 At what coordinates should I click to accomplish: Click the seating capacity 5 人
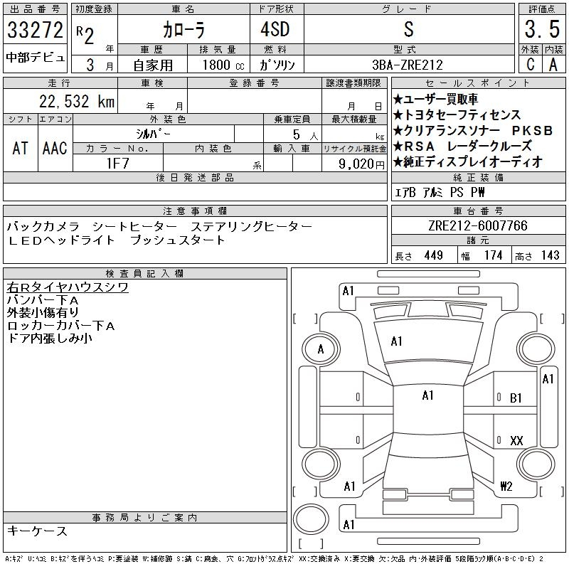pos(305,135)
